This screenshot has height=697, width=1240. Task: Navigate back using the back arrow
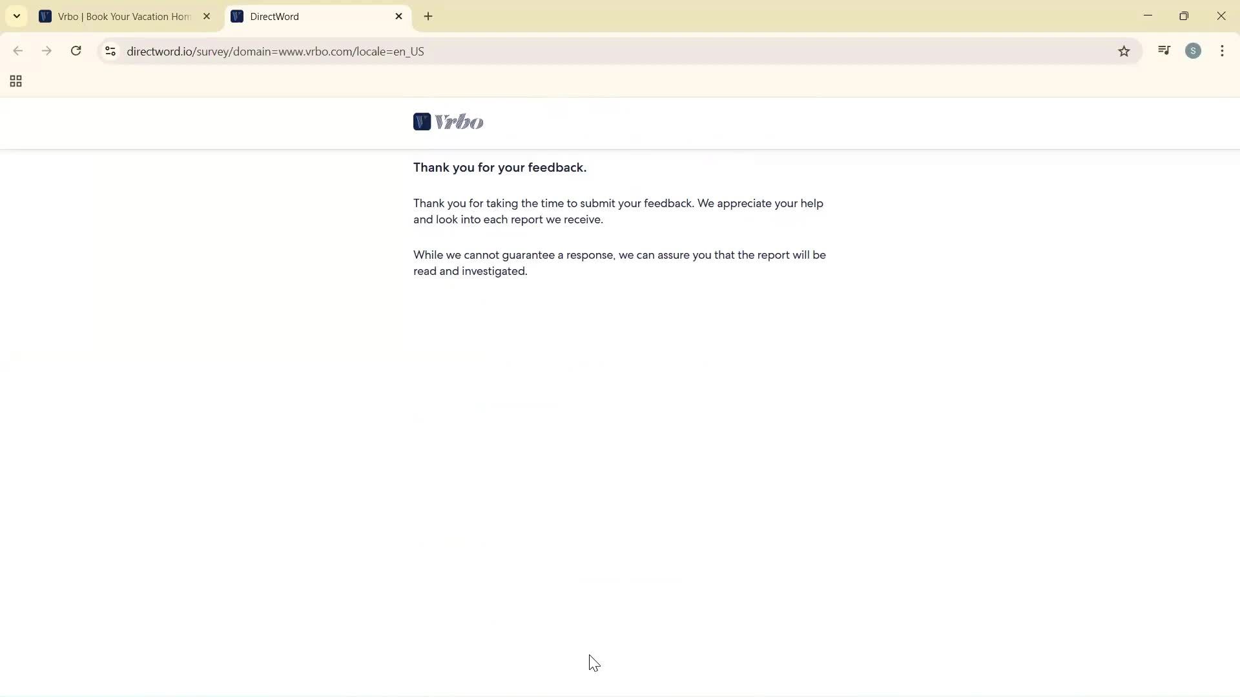(17, 51)
